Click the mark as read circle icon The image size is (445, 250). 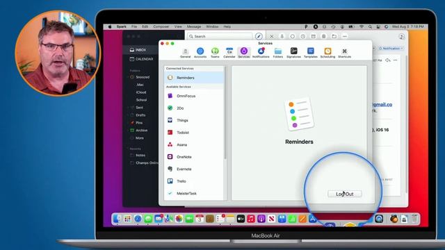click(292, 36)
